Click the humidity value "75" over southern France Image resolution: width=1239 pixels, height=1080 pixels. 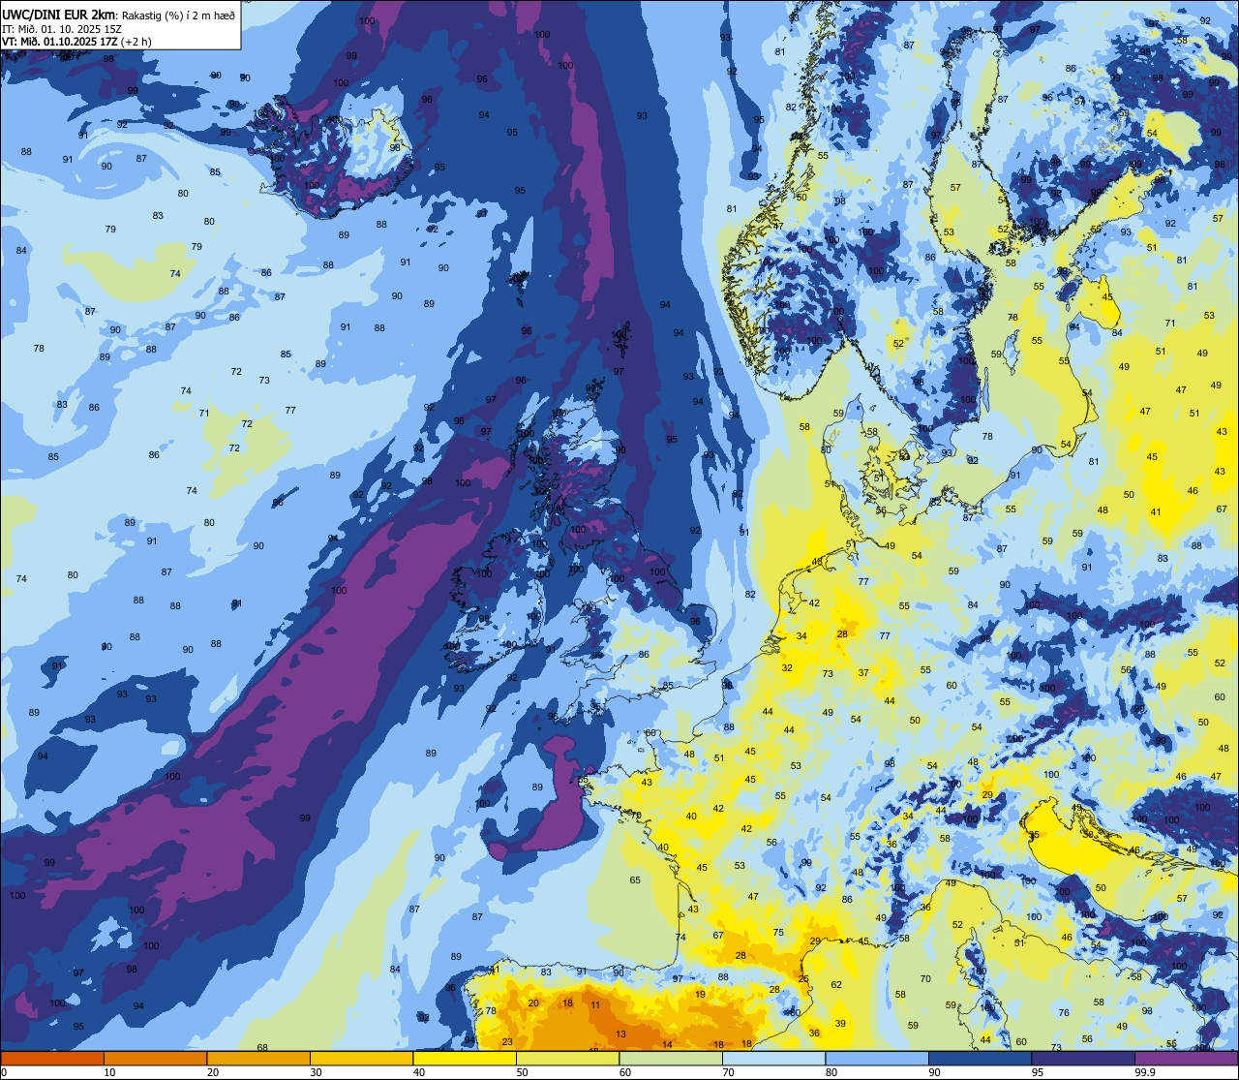click(x=778, y=933)
